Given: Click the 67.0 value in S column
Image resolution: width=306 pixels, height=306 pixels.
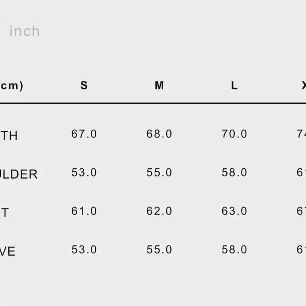Looking at the screenshot, I should pos(84,134).
